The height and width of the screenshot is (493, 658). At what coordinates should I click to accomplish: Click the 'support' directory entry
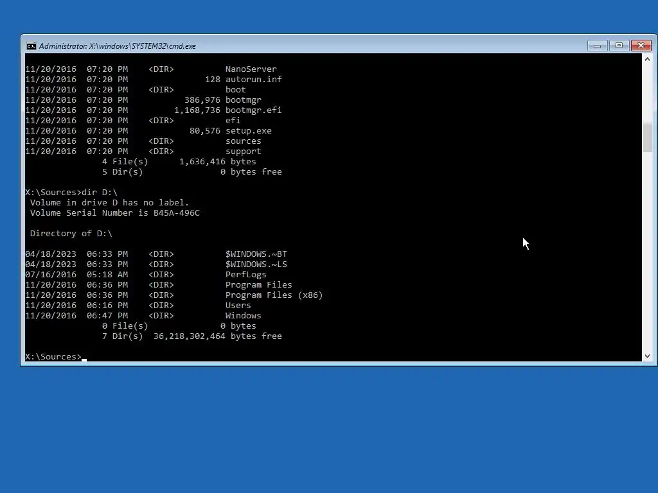pos(244,151)
